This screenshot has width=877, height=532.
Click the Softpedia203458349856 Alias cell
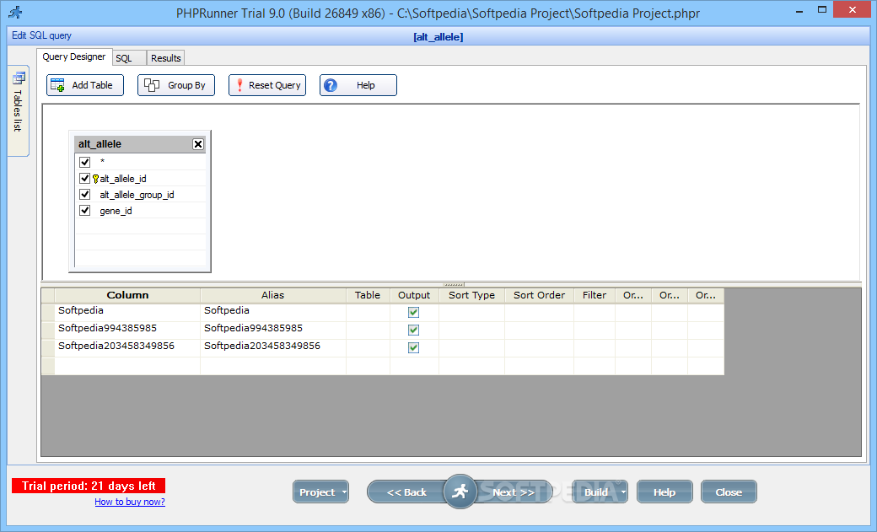pos(273,348)
